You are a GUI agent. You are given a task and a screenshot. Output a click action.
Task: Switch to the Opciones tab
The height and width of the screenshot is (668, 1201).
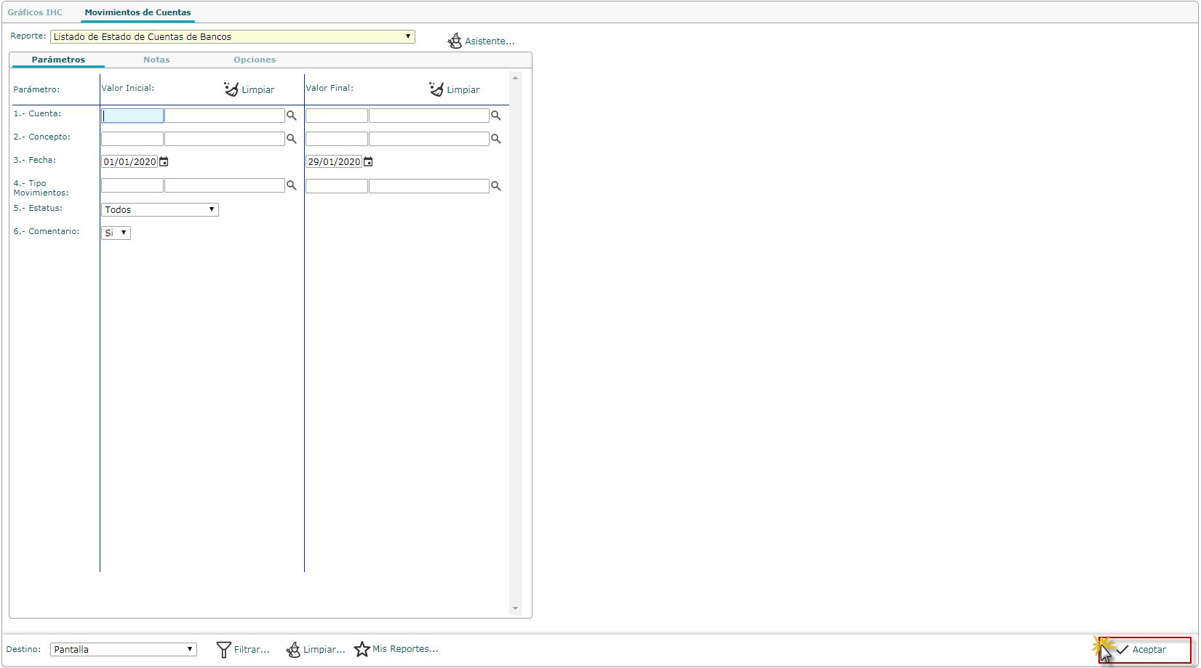(255, 60)
